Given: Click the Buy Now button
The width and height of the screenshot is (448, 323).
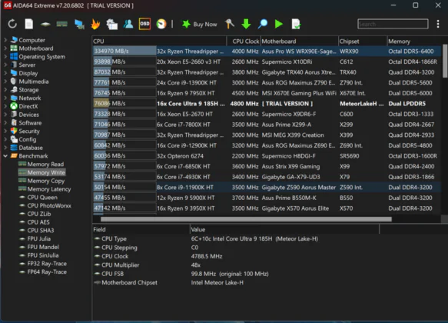Looking at the screenshot, I should coord(200,25).
